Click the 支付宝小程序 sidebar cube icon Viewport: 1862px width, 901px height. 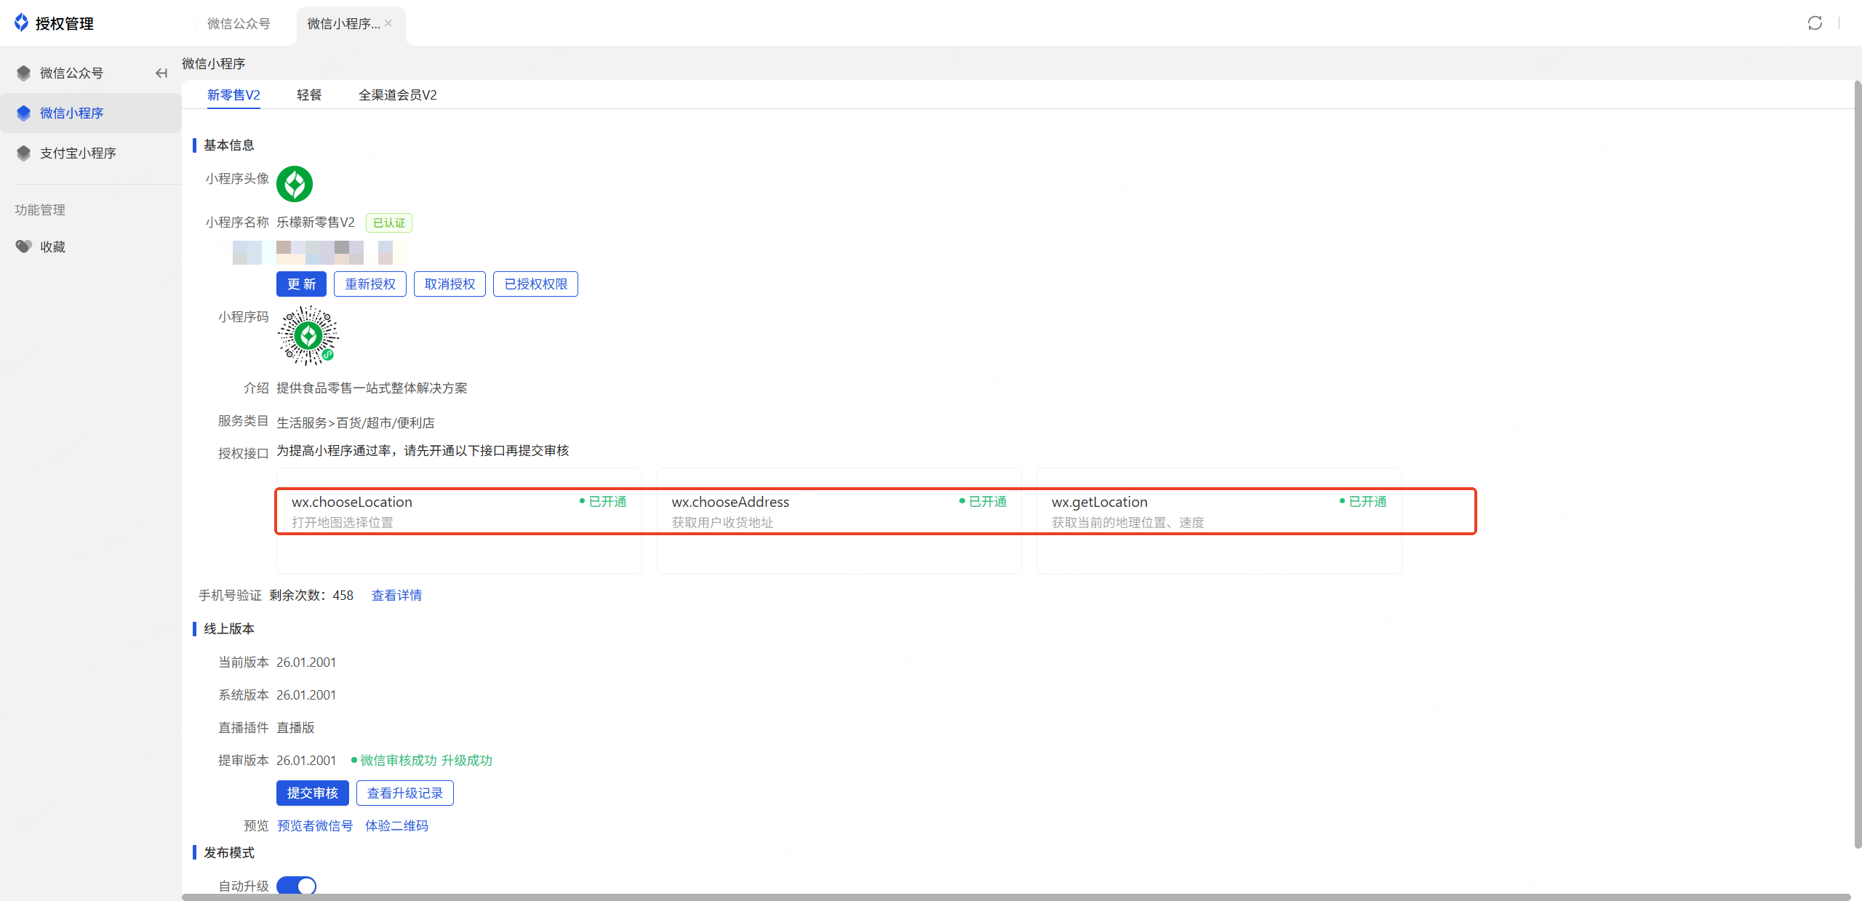tap(24, 153)
